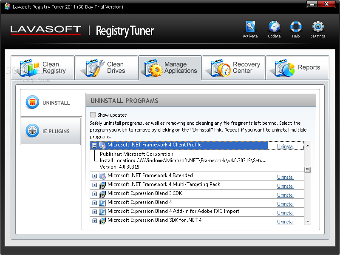This screenshot has height=255, width=340.
Task: Expand the Microsoft Expression Blend 4 entry
Action: click(x=94, y=203)
